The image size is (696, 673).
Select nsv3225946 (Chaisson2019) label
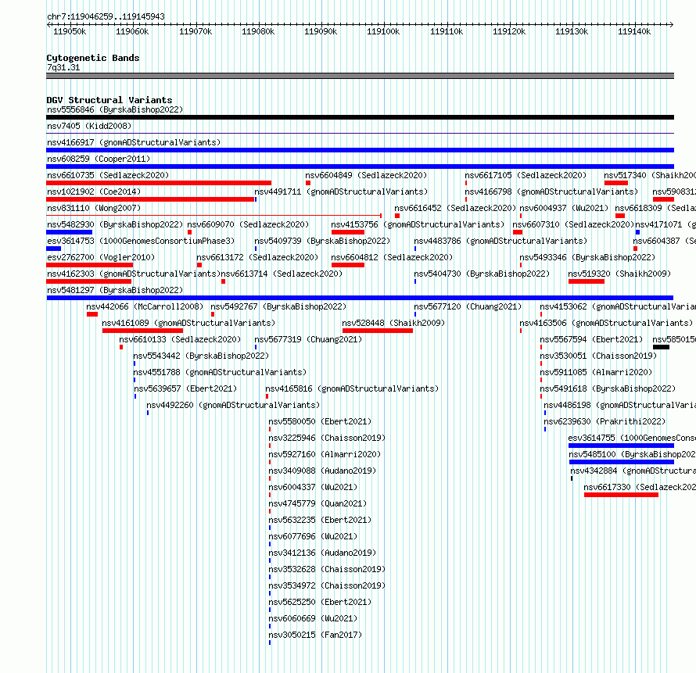(327, 438)
